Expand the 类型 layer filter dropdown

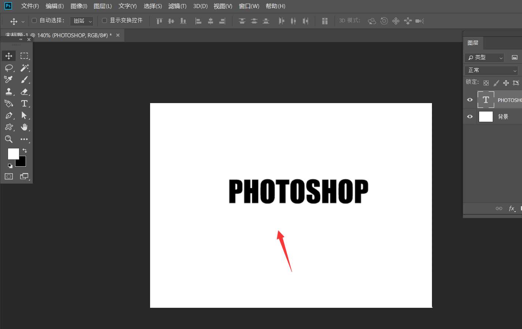(x=485, y=58)
